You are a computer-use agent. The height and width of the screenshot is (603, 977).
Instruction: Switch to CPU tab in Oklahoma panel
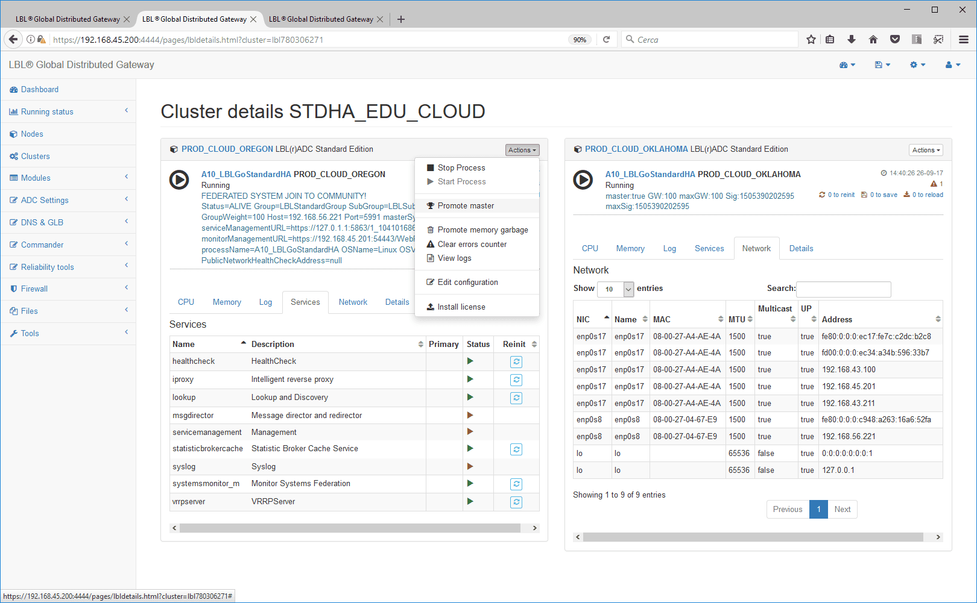(590, 248)
